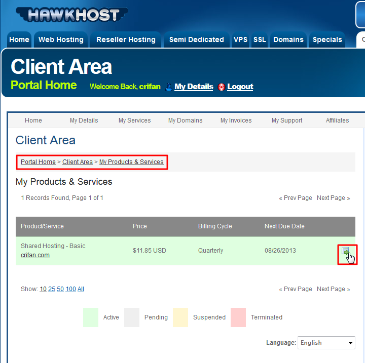Click the 08/26/2013 due date cell
The width and height of the screenshot is (365, 363).
[x=280, y=251]
